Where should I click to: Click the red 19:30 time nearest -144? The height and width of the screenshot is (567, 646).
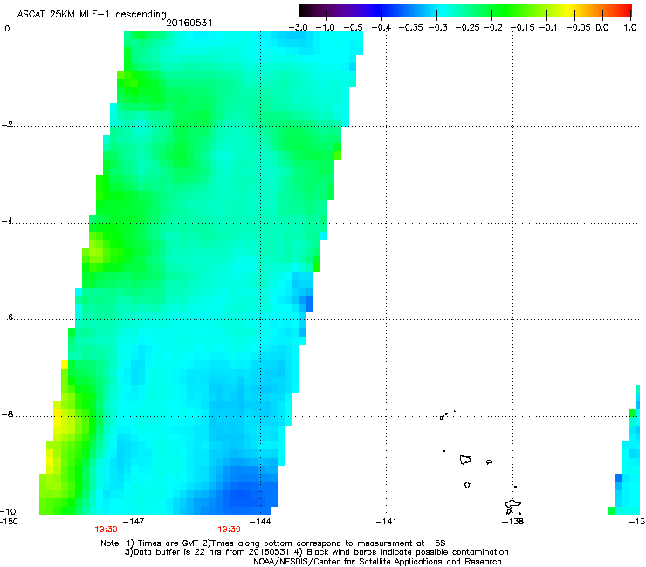coord(229,529)
